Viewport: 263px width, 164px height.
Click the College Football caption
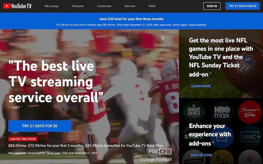coord(156,159)
